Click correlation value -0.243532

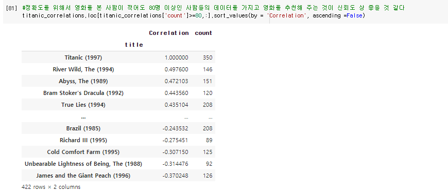click(x=175, y=129)
